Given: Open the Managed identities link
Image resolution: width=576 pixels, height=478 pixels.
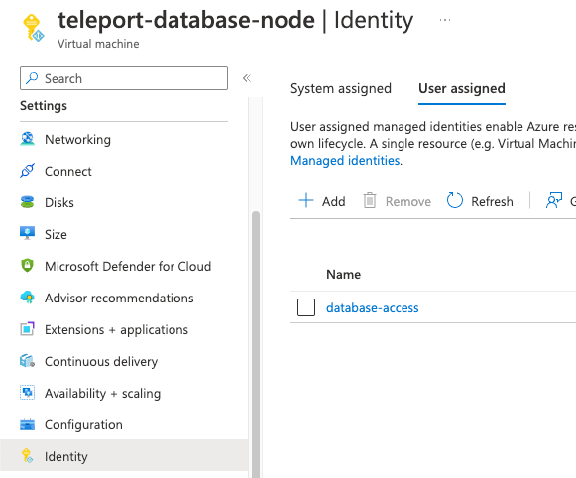Looking at the screenshot, I should point(345,161).
